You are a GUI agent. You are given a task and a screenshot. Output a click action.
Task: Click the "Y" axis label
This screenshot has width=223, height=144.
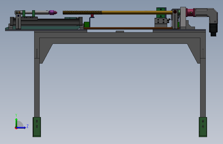[16, 115]
